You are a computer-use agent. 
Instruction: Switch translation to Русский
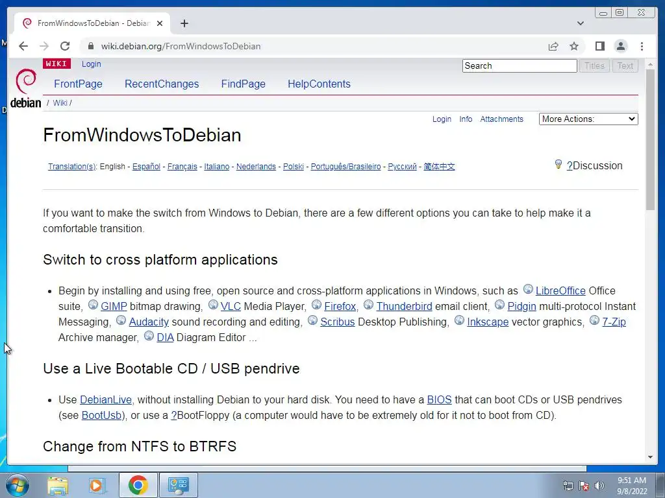pos(402,167)
